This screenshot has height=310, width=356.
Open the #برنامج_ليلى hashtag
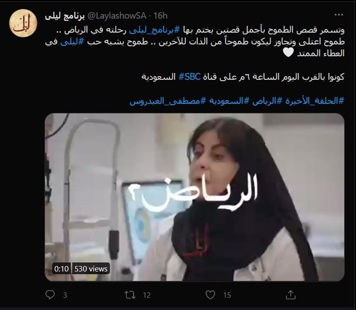[155, 30]
